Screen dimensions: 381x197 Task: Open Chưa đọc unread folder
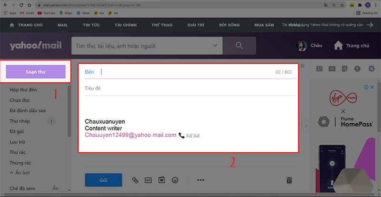coord(20,100)
